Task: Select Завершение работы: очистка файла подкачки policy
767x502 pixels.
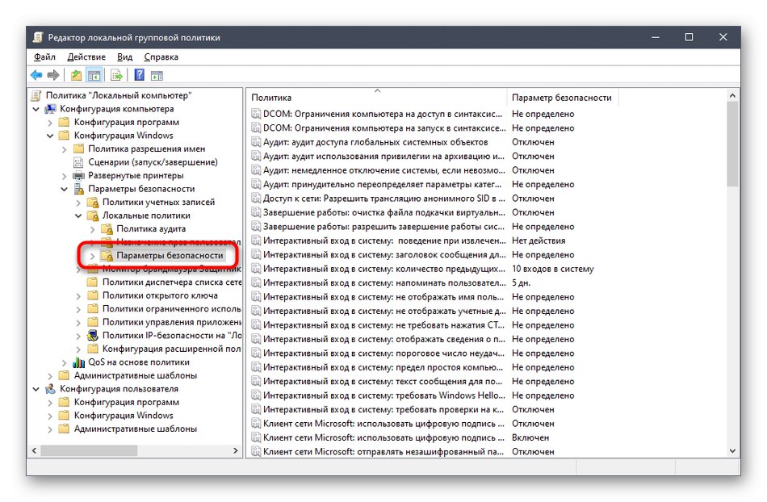Action: tap(384, 212)
